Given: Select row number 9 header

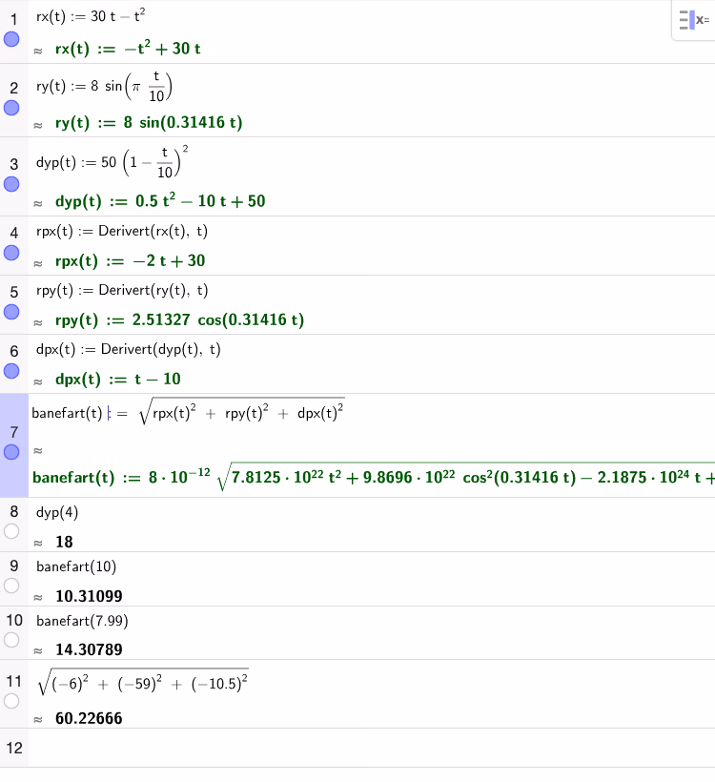Looking at the screenshot, I should click(x=14, y=566).
